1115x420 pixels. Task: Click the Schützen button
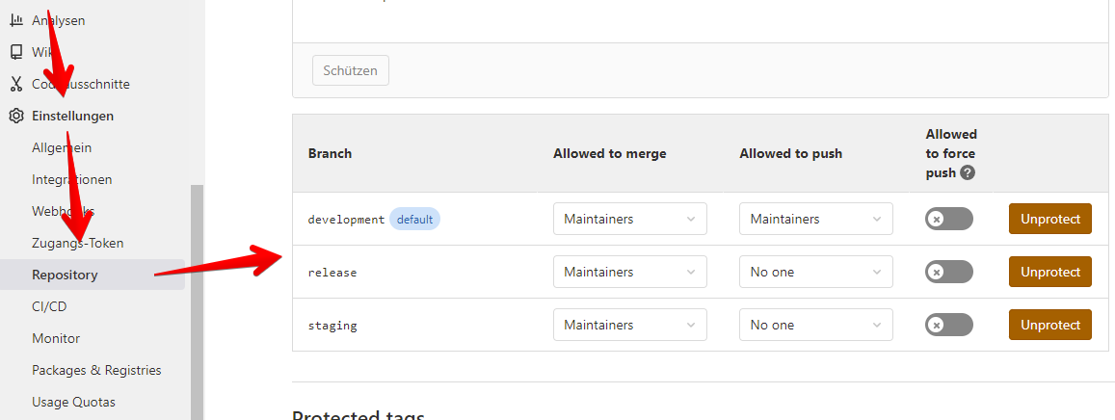351,70
